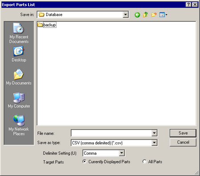Select the backup folder
Viewport: 200px width, 176px height.
pyautogui.click(x=47, y=25)
